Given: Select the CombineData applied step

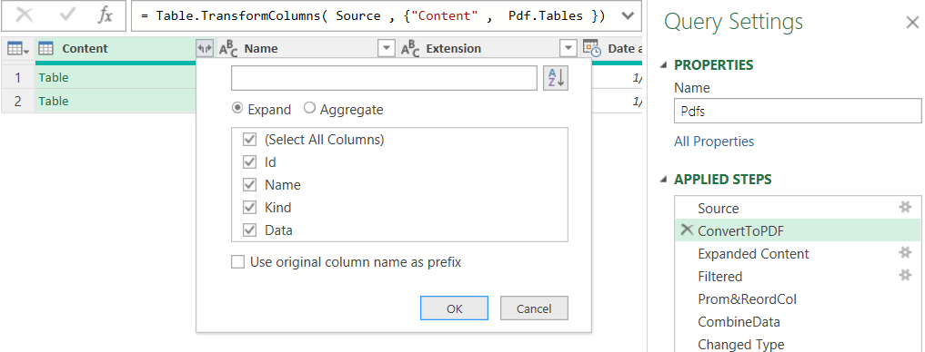Looking at the screenshot, I should [x=798, y=322].
